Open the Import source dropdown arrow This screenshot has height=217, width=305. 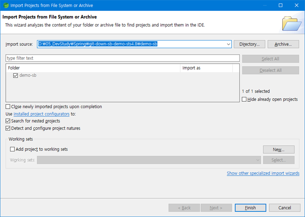(x=229, y=44)
